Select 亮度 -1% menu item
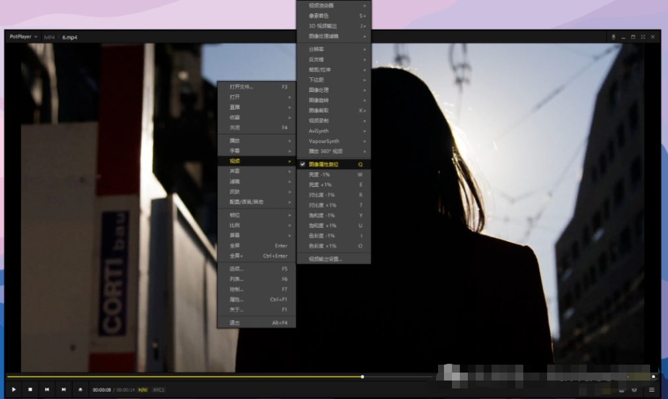 pyautogui.click(x=334, y=174)
